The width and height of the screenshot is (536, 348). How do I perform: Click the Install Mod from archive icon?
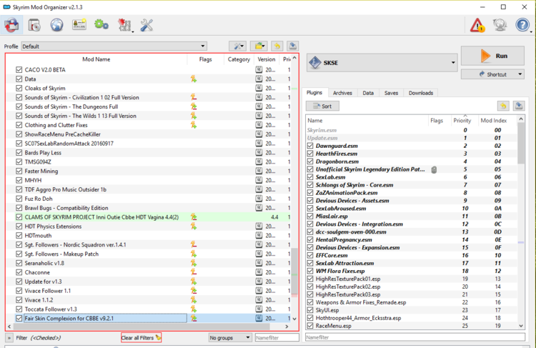(x=34, y=25)
